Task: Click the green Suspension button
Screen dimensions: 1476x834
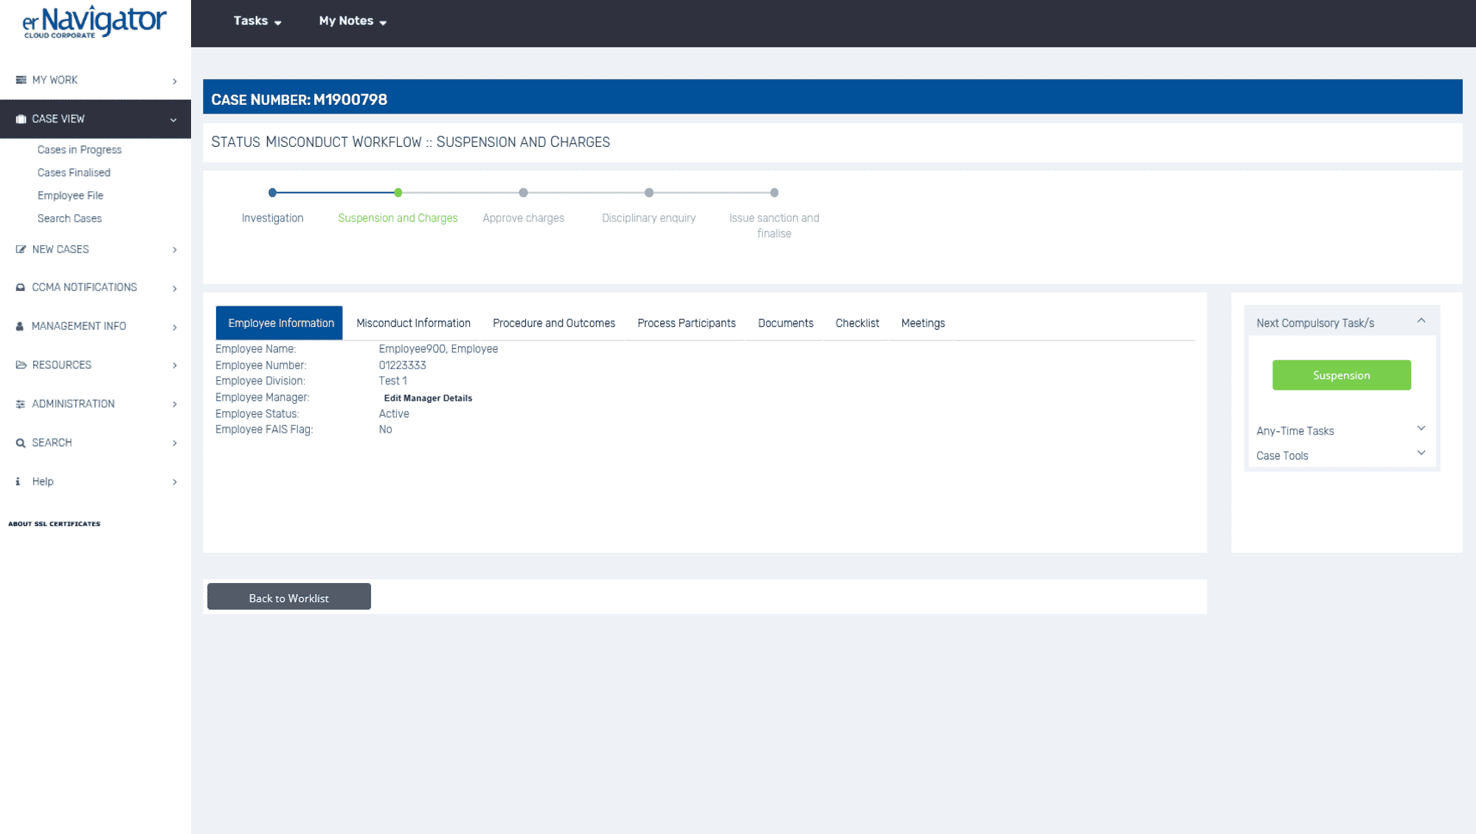Action: [x=1341, y=375]
